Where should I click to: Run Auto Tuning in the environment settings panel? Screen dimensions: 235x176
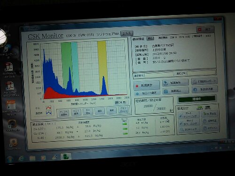click(x=189, y=115)
